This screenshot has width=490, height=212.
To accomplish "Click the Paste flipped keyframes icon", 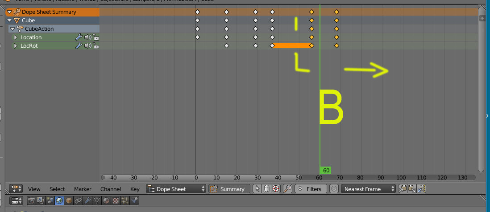I will coord(421,189).
